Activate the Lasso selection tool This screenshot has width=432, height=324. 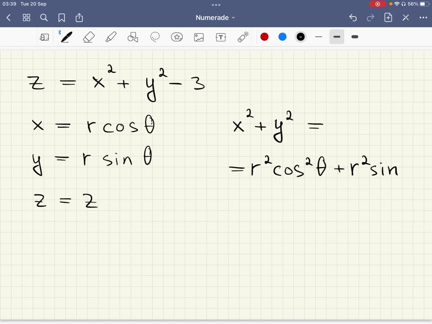[x=155, y=37]
